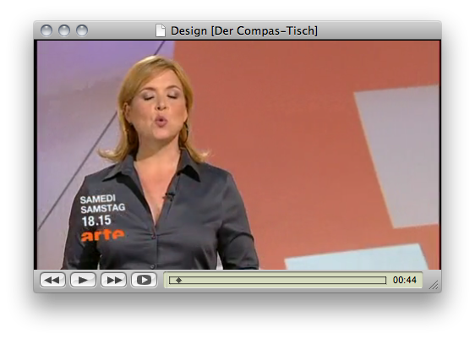
Task: Minimize the player with the middle round button
Action: (x=64, y=30)
